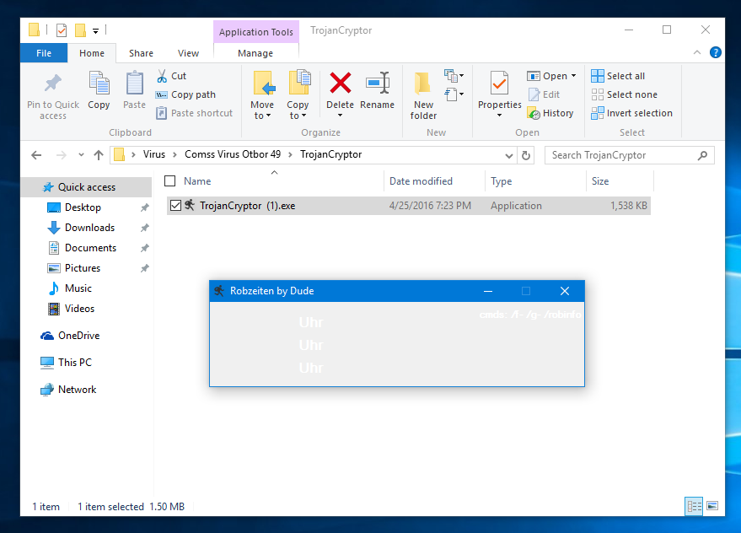741x533 pixels.
Task: Click Select all in ribbon
Action: 618,76
